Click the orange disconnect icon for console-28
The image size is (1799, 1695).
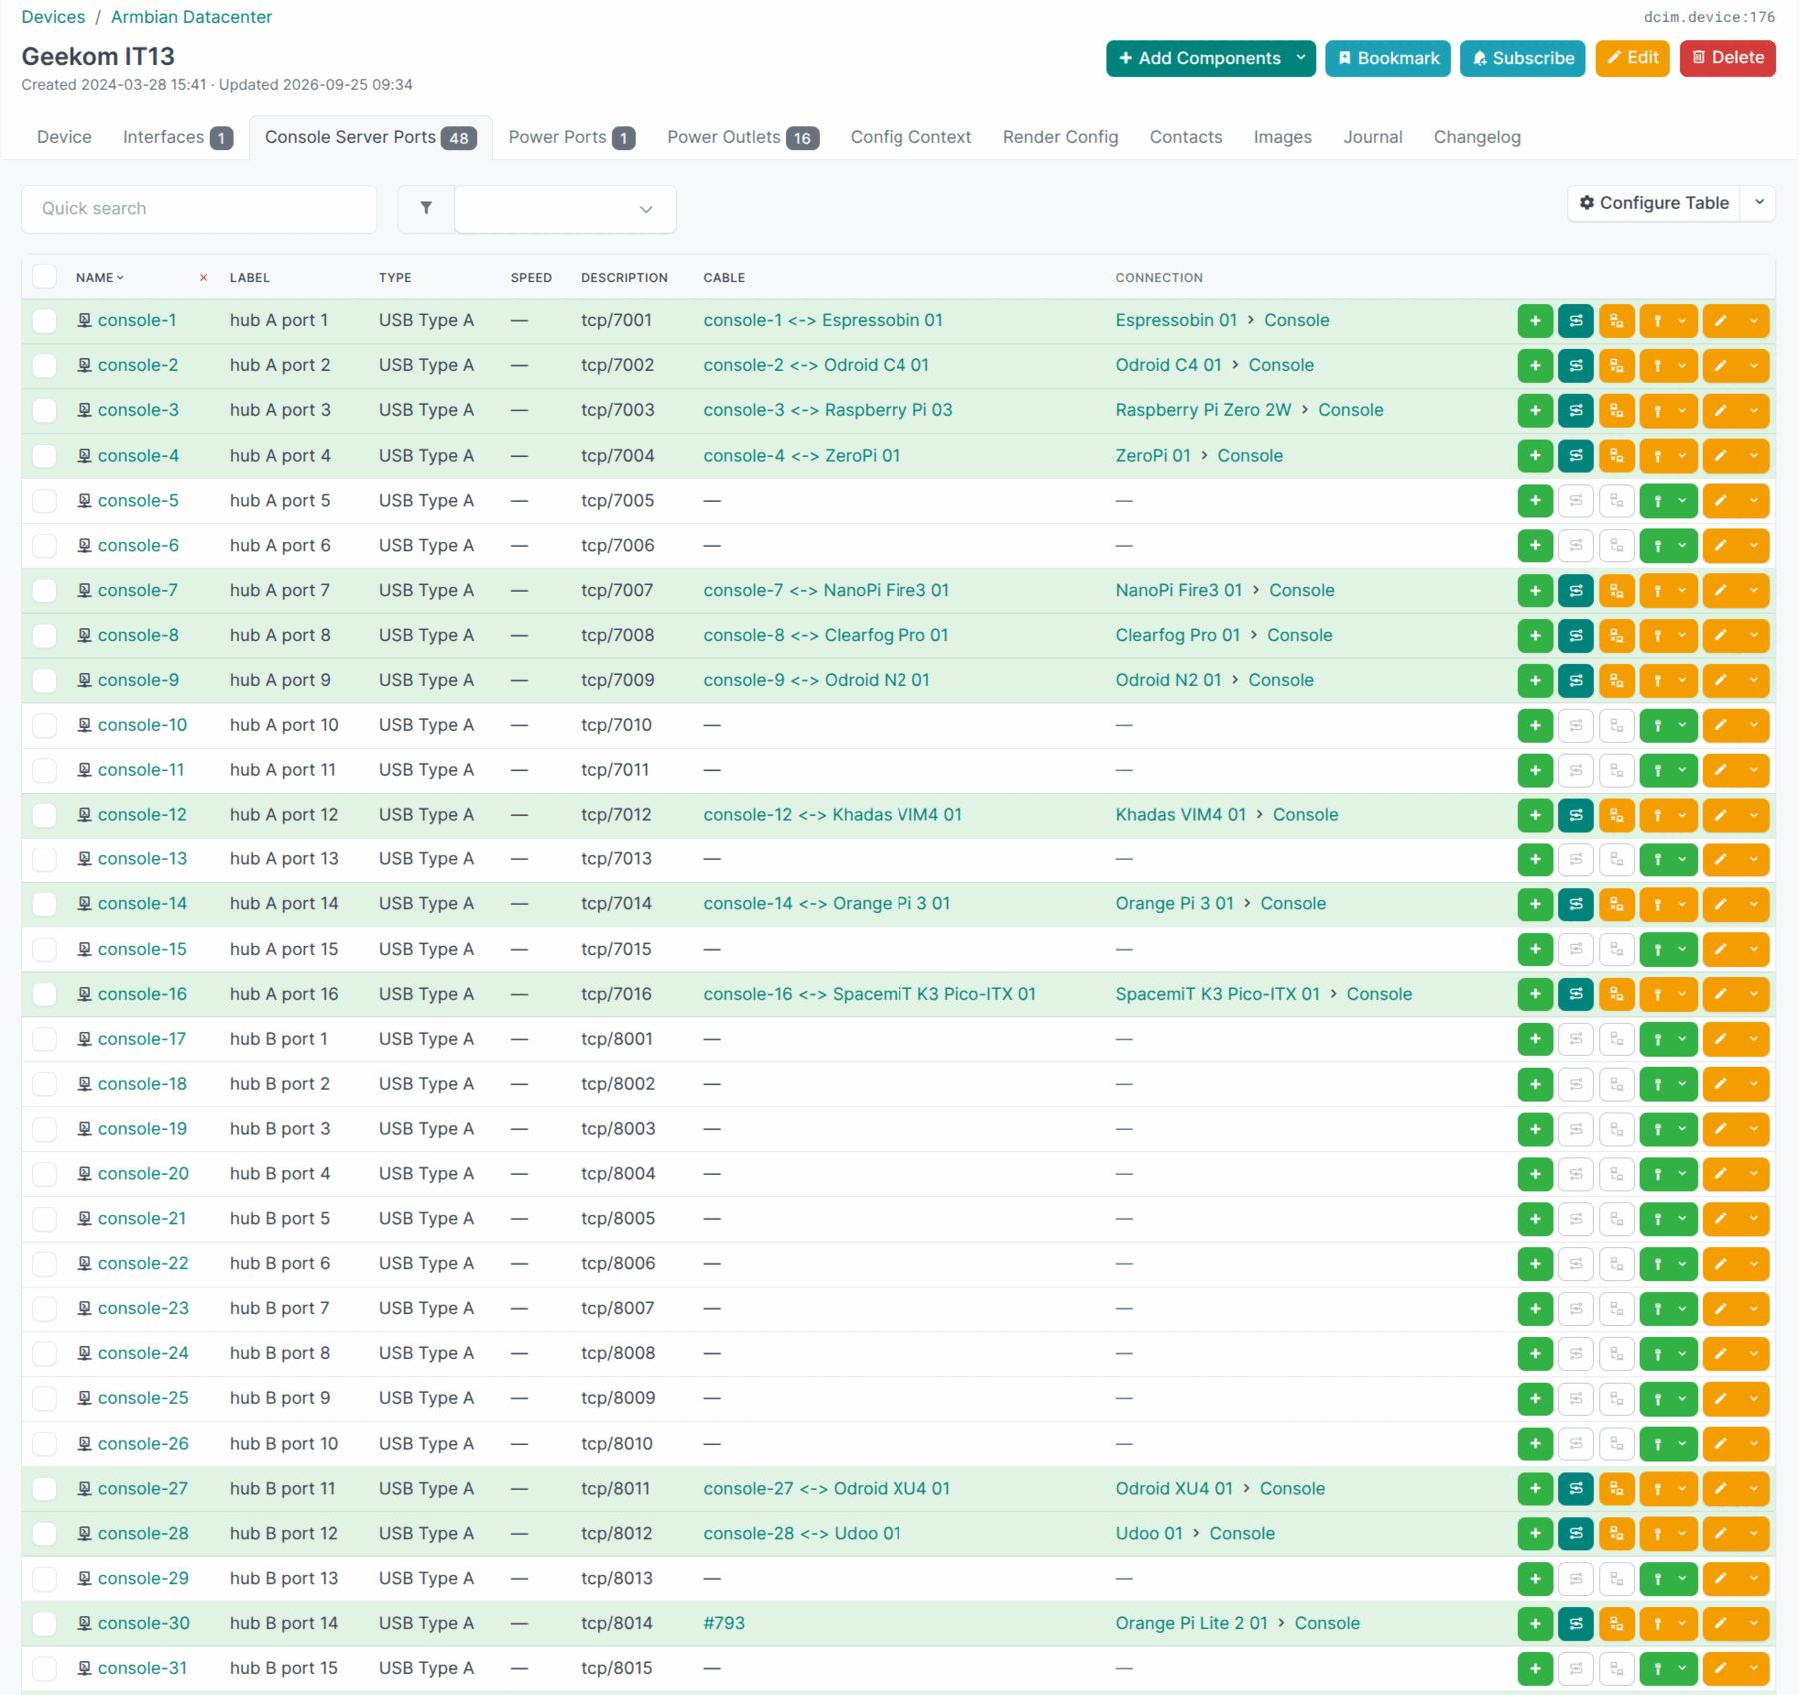(x=1616, y=1534)
